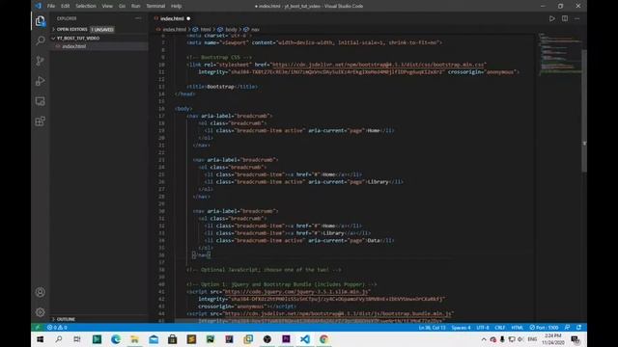618x347 pixels.
Task: Select index.html in Explorer file tree
Action: pos(98,46)
